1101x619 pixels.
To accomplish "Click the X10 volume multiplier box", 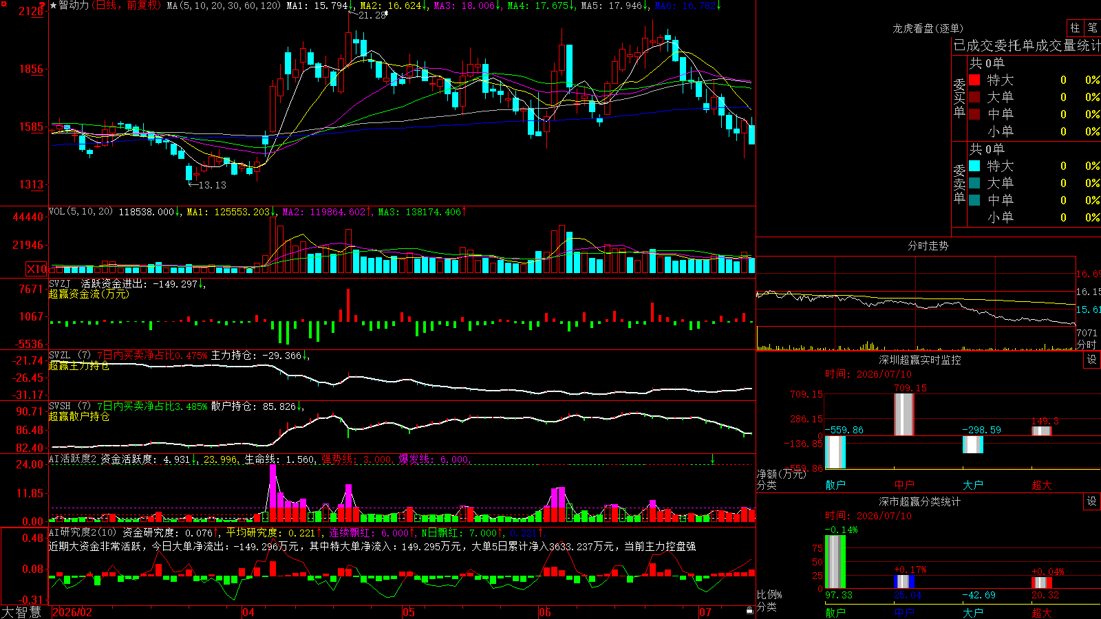I will click(36, 269).
